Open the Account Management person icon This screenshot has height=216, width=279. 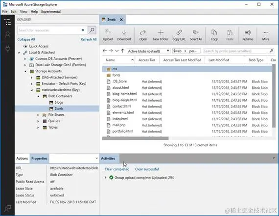8,35
